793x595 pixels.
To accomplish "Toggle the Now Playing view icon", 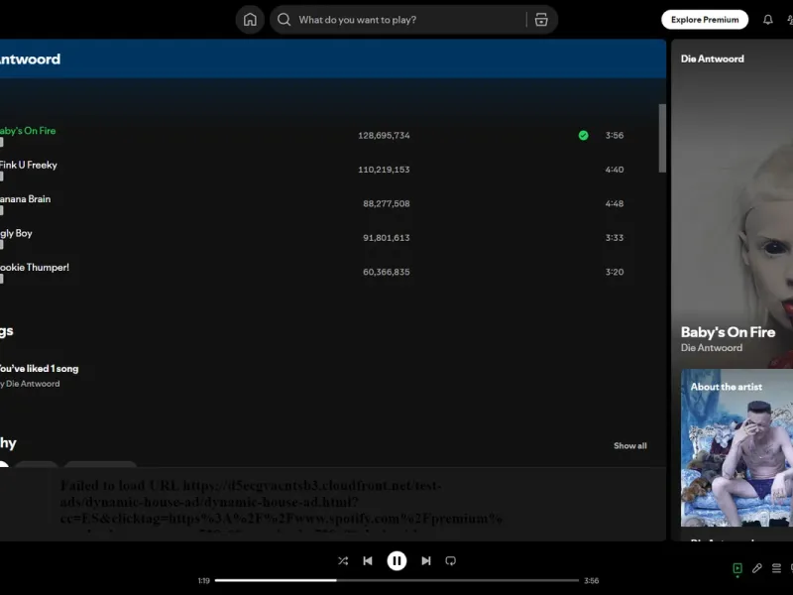I will 737,568.
